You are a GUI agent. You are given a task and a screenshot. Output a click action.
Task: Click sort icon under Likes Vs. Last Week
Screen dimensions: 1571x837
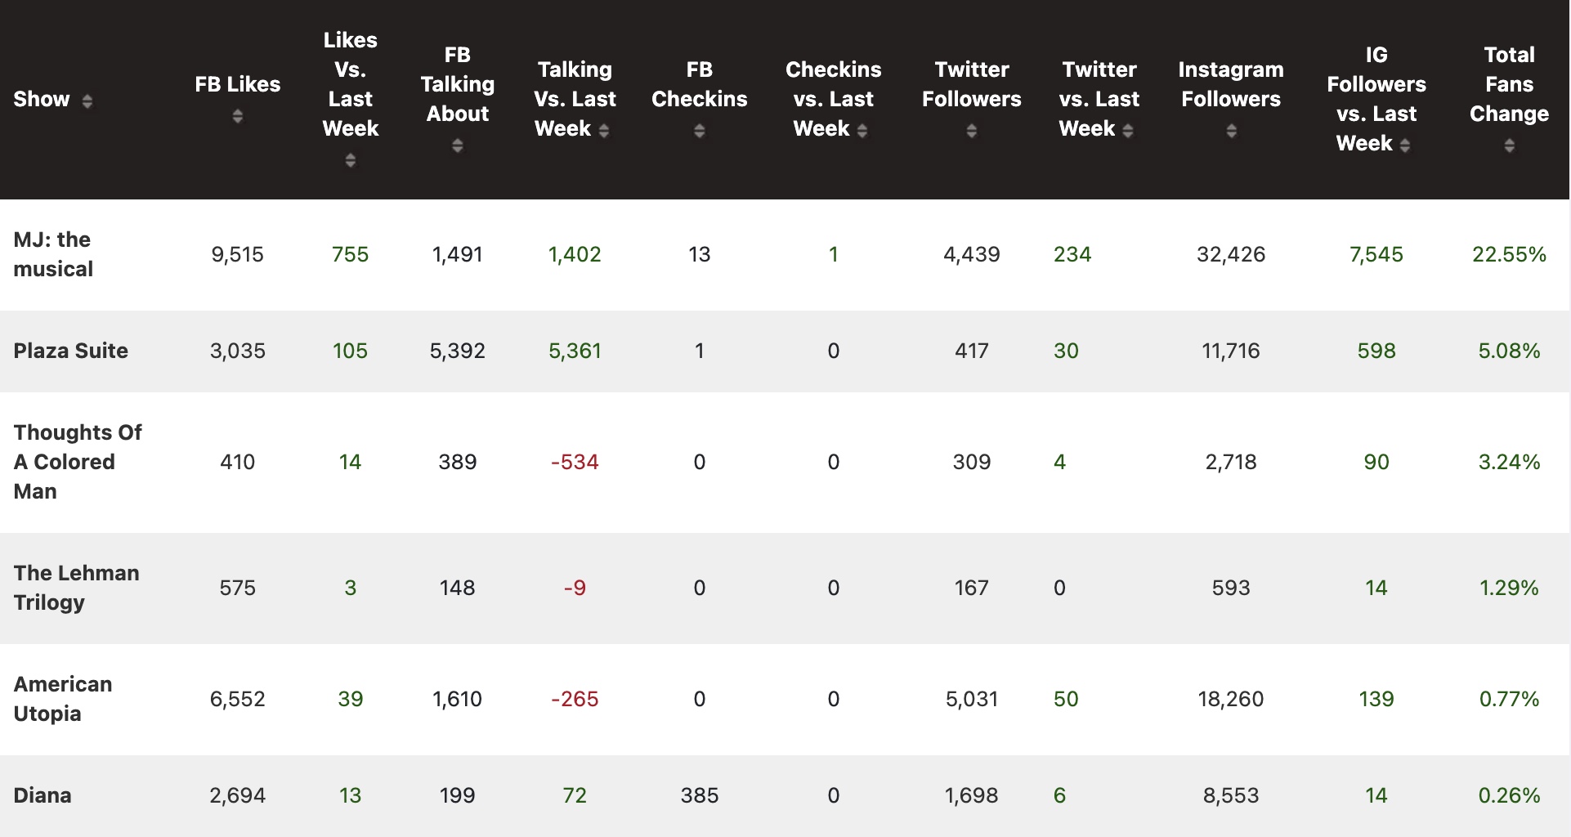point(350,160)
